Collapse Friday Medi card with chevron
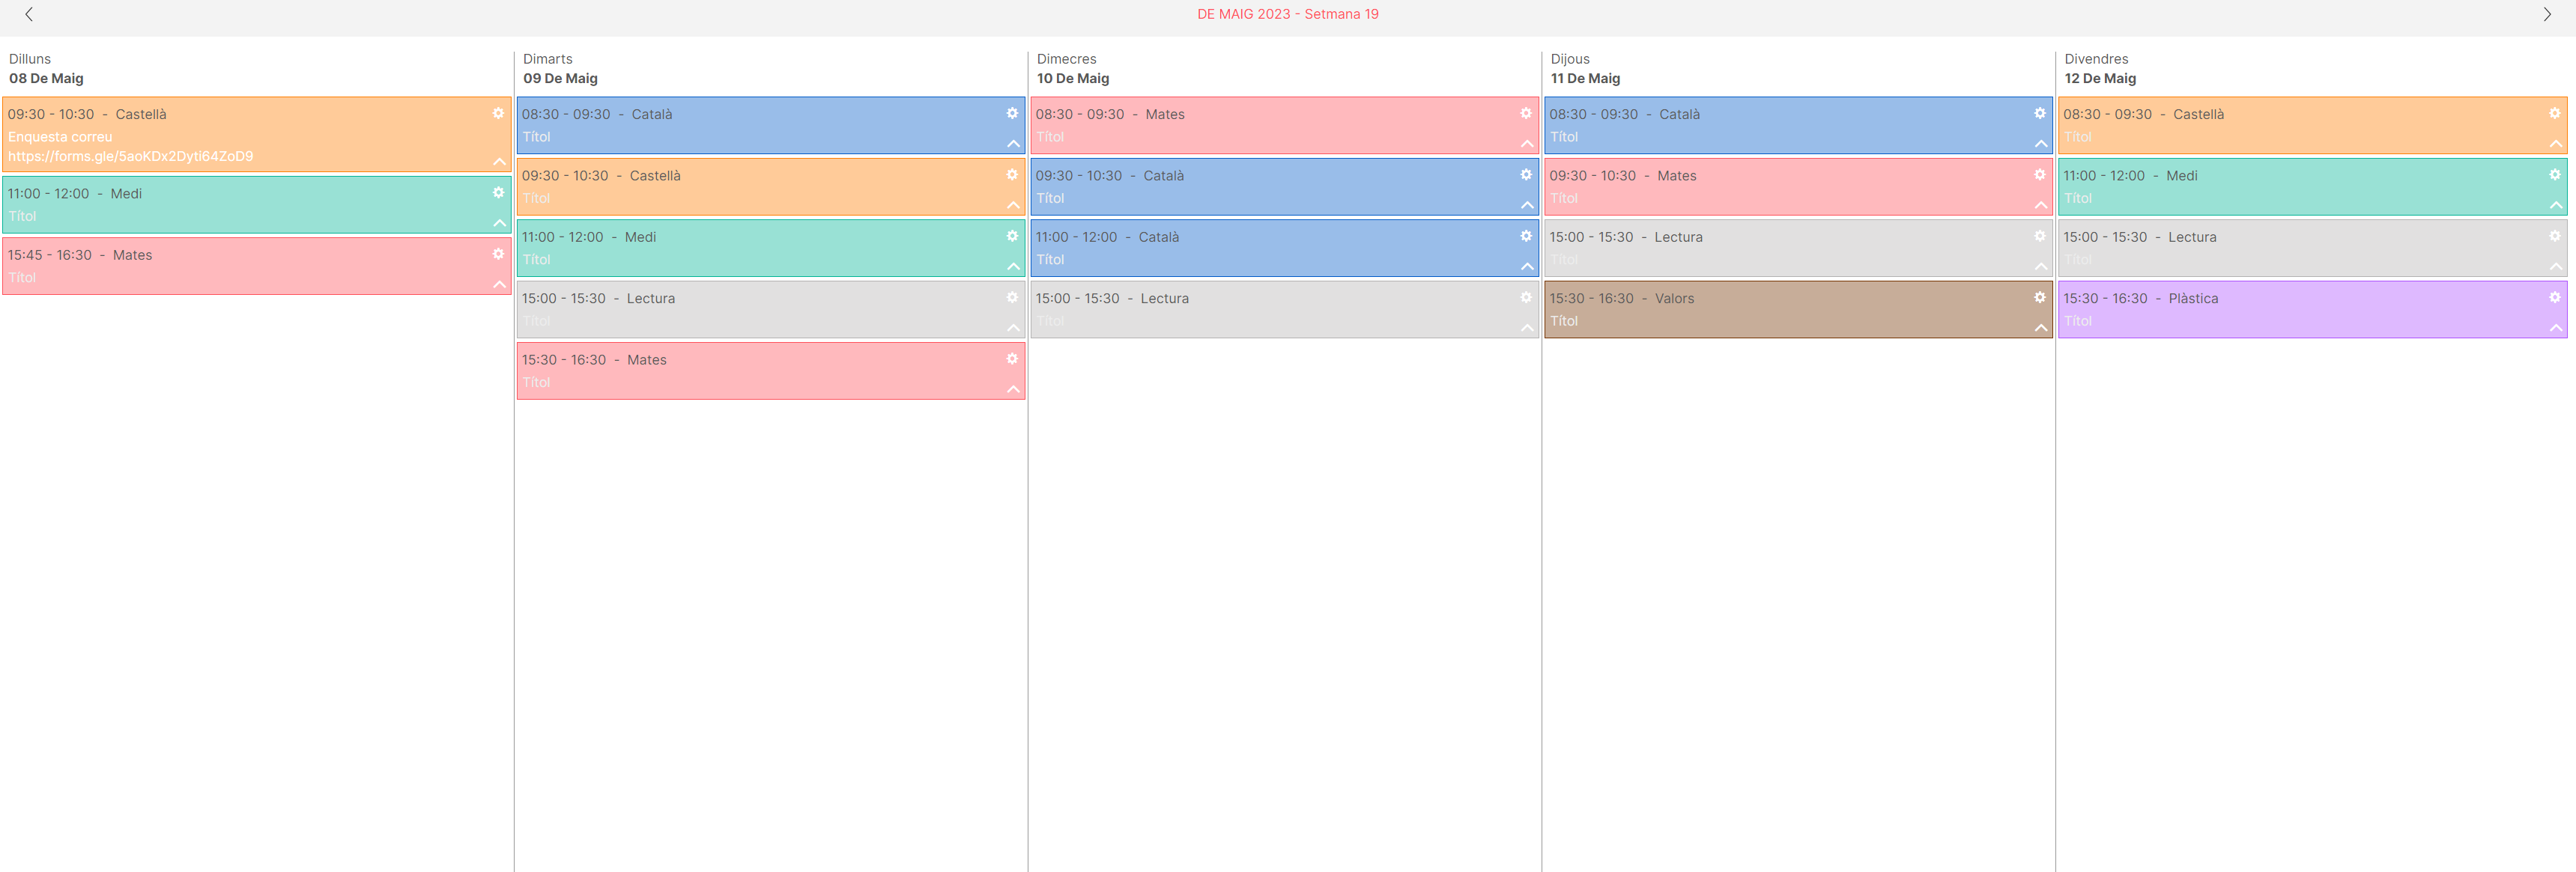 [x=2555, y=205]
